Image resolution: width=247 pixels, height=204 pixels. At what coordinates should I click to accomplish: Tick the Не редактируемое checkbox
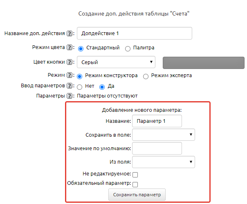pos(135,175)
